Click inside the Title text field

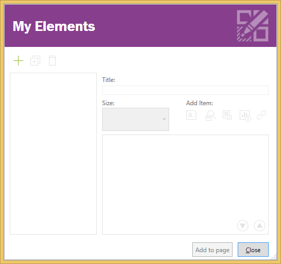coord(185,90)
